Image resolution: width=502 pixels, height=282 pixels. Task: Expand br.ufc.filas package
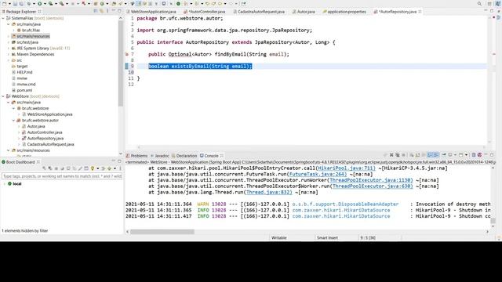pyautogui.click(x=14, y=31)
